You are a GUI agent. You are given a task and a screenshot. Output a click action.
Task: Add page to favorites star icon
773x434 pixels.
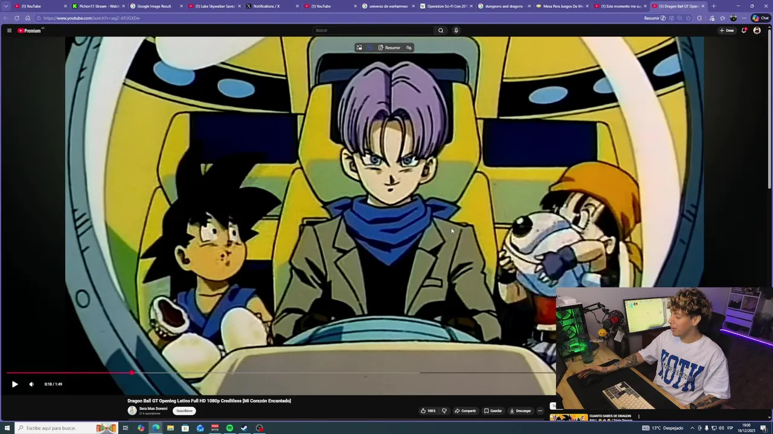coord(689,18)
